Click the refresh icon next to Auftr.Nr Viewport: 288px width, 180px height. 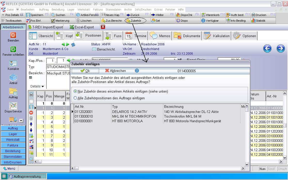73,44
